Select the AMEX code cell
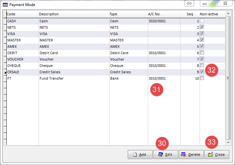 tap(23, 47)
